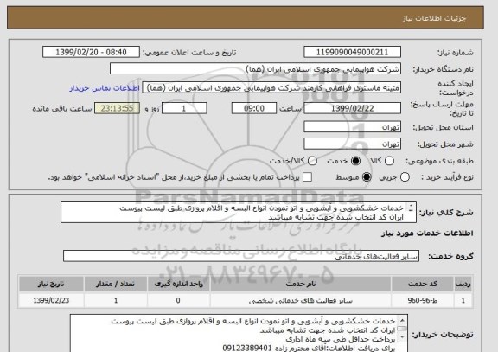Click the request creator name field
The height and width of the screenshot is (352, 498).
click(271, 88)
